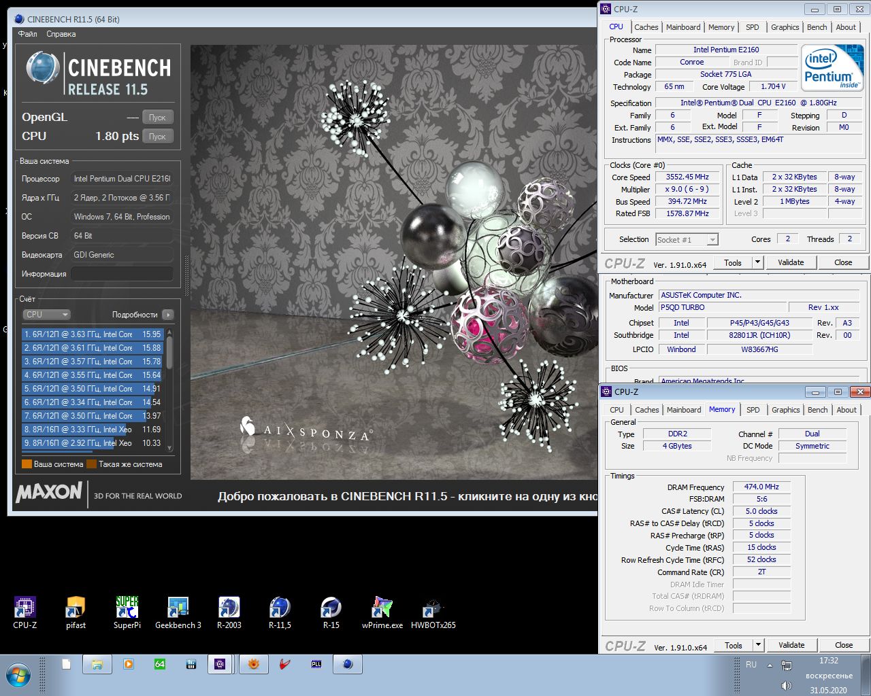Switch to Caches tab in upper CPU-Z window

[646, 27]
